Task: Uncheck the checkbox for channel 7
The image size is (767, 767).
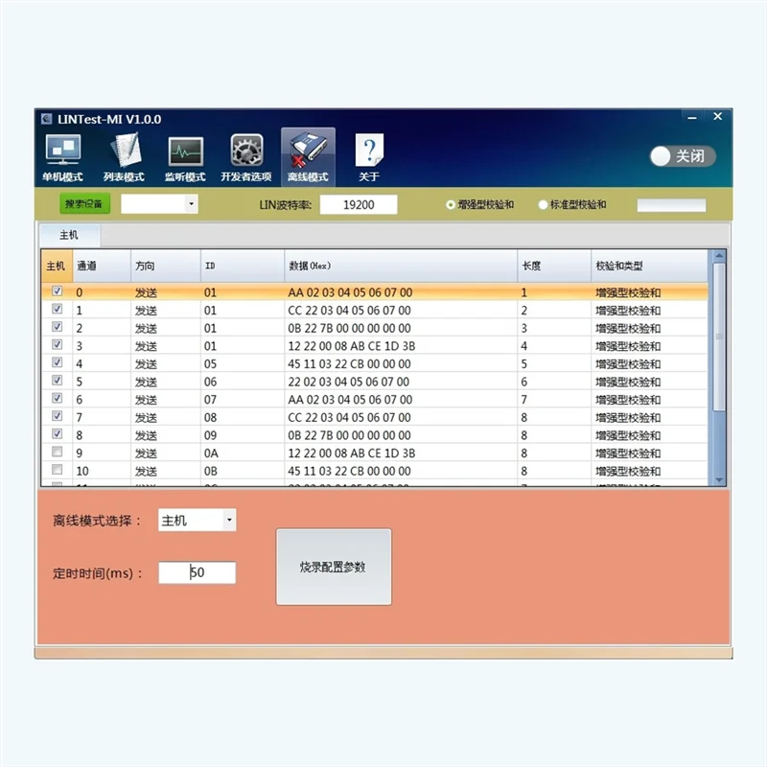Action: click(x=58, y=416)
